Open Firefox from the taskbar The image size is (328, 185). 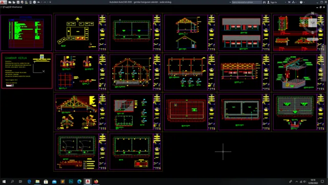[x=96, y=181]
